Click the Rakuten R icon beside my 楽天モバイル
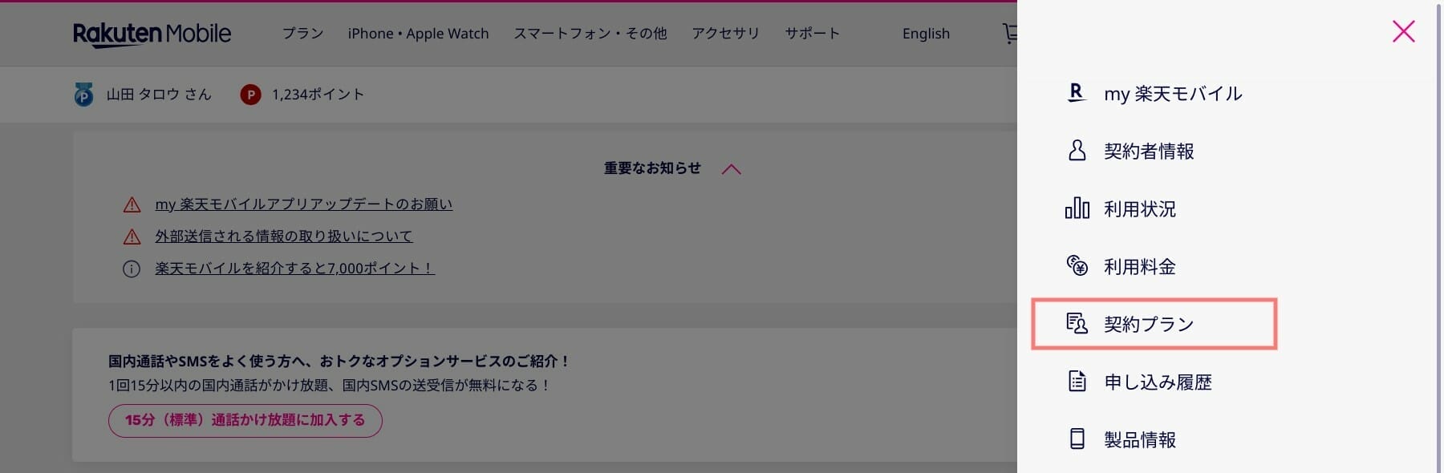The height and width of the screenshot is (473, 1444). pos(1077,93)
